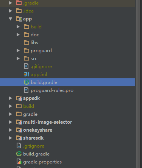Viewport: 142px width, 168px height.
Task: Click the app.iml IntelliJ module icon
Action: tap(27, 74)
